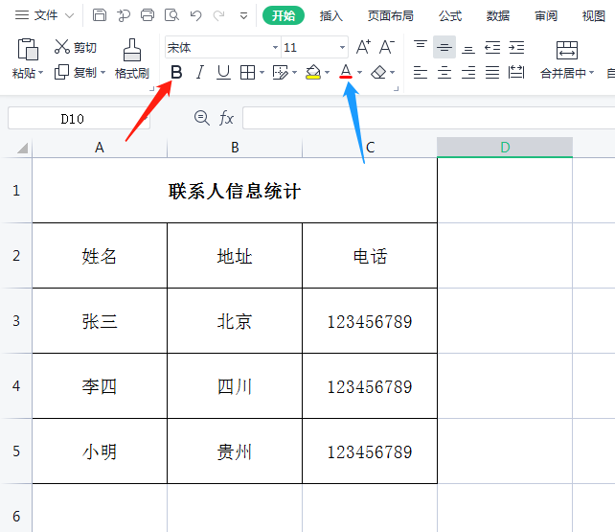Align text to bottom of cell
The image size is (615, 532).
[x=468, y=48]
